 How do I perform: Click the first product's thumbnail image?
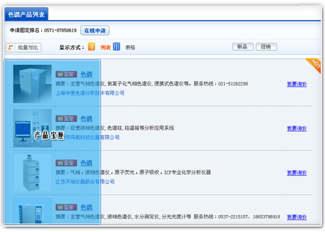33,84
